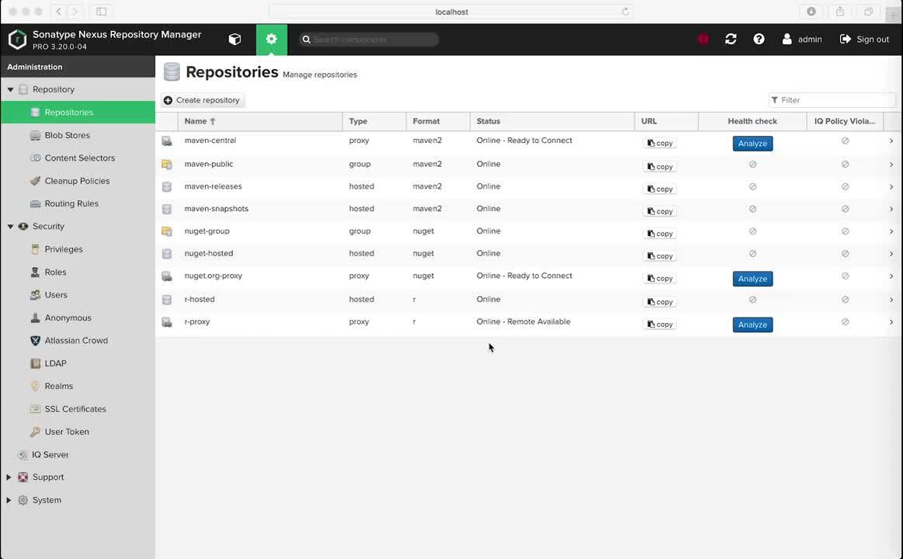Image resolution: width=903 pixels, height=559 pixels.
Task: Click Create repository button
Action: click(202, 100)
